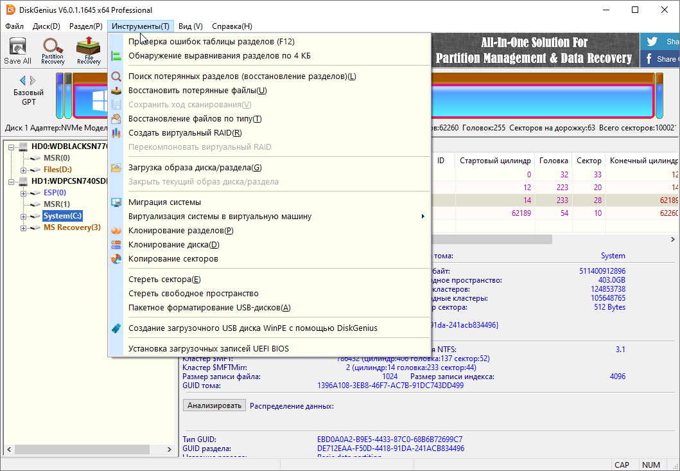
Task: Click the Save All toolbar icon
Action: tap(17, 51)
